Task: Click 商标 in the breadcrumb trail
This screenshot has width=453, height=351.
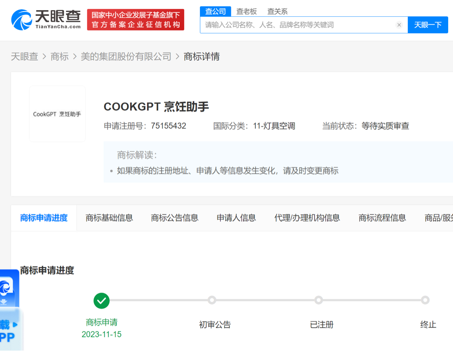Action: tap(60, 57)
